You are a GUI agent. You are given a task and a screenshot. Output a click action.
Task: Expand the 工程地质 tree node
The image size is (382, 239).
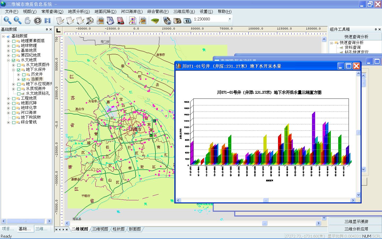(x=8, y=99)
